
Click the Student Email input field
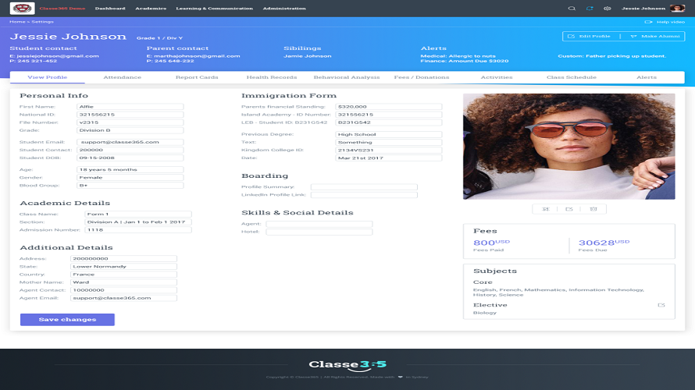[130, 142]
